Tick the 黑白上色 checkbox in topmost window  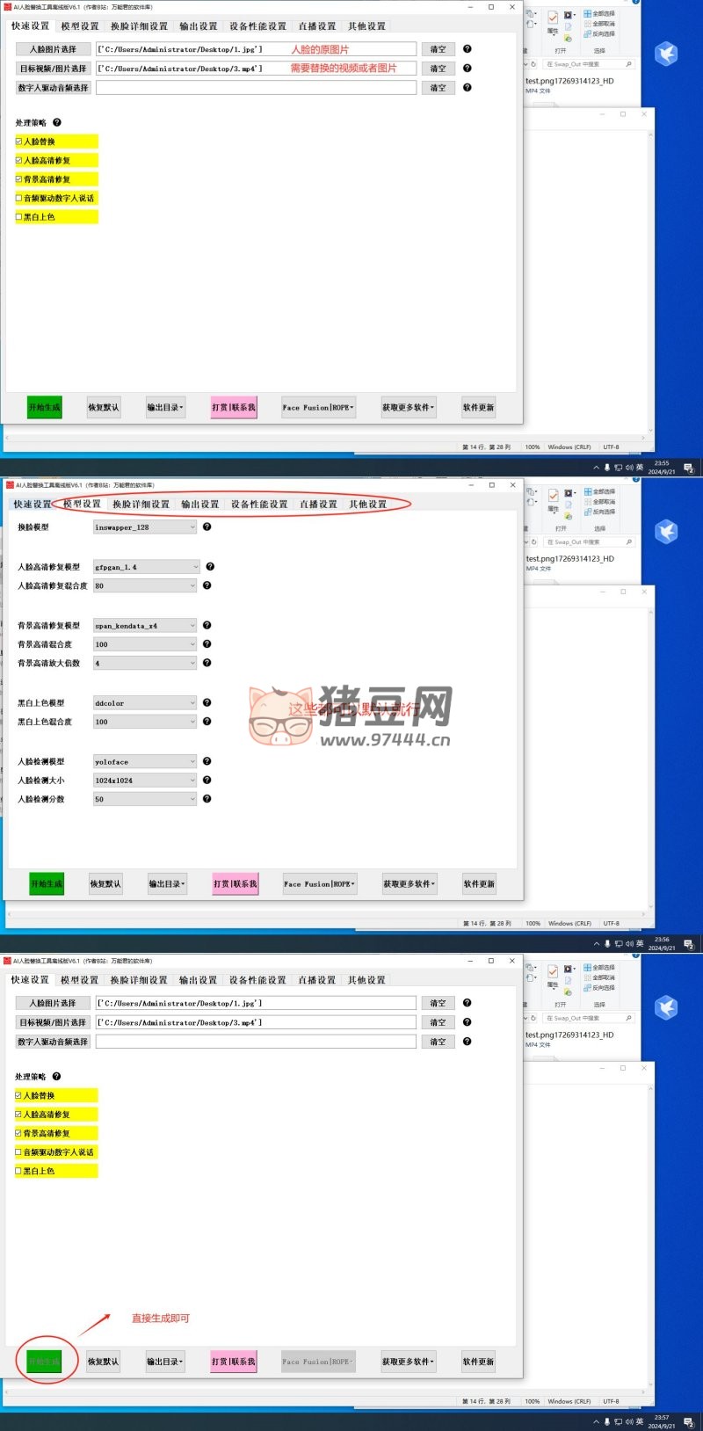19,217
